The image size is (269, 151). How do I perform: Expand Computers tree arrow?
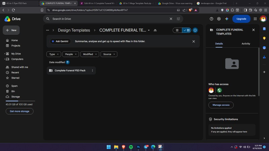point(4,59)
